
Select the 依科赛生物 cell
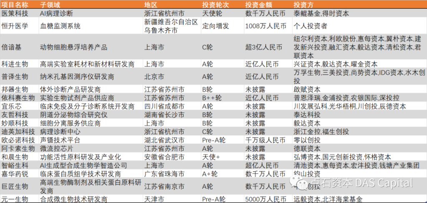(20, 98)
